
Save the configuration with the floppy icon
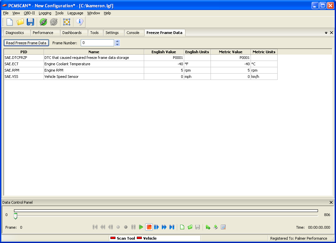pyautogui.click(x=30, y=22)
